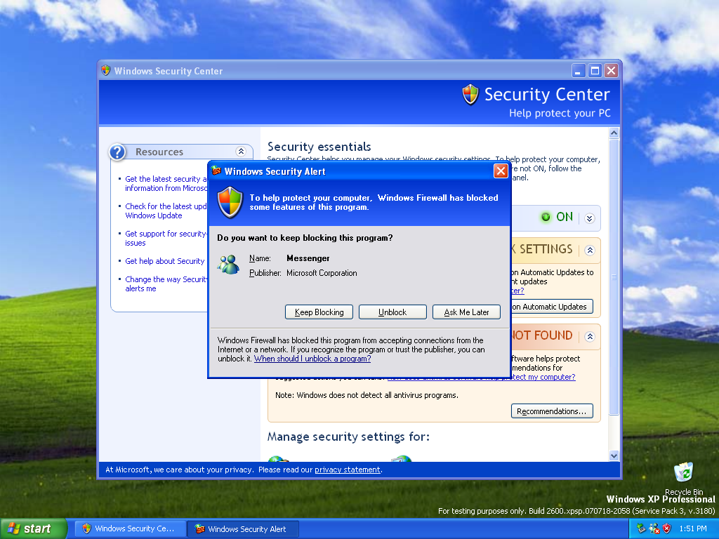Image resolution: width=719 pixels, height=539 pixels.
Task: Click the Security Center shield logo
Action: click(470, 95)
